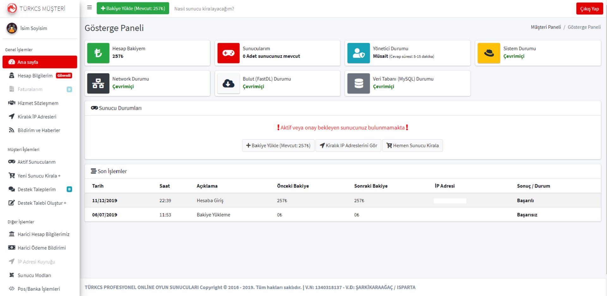
Task: Click the Müşteri Paneli breadcrumb link
Action: [546, 27]
